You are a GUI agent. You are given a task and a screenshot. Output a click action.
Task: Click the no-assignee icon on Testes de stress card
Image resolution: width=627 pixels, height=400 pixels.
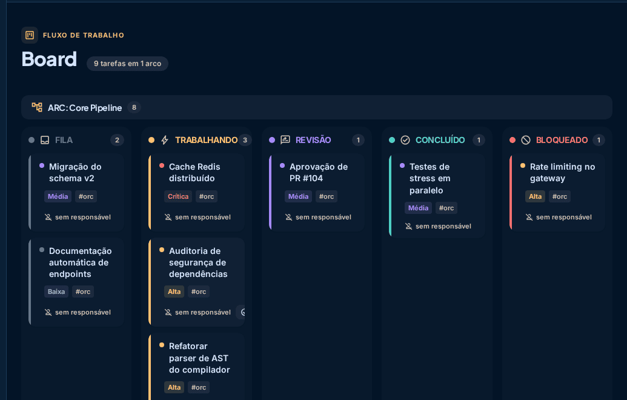pos(408,227)
